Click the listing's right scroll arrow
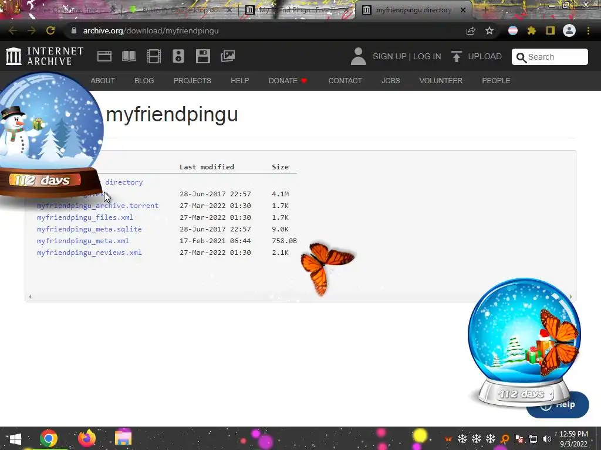 (570, 296)
